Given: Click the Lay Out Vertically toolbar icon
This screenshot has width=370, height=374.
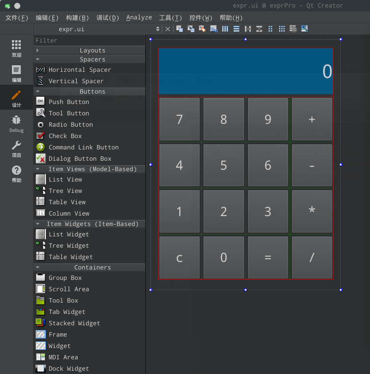Looking at the screenshot, I should 237,29.
